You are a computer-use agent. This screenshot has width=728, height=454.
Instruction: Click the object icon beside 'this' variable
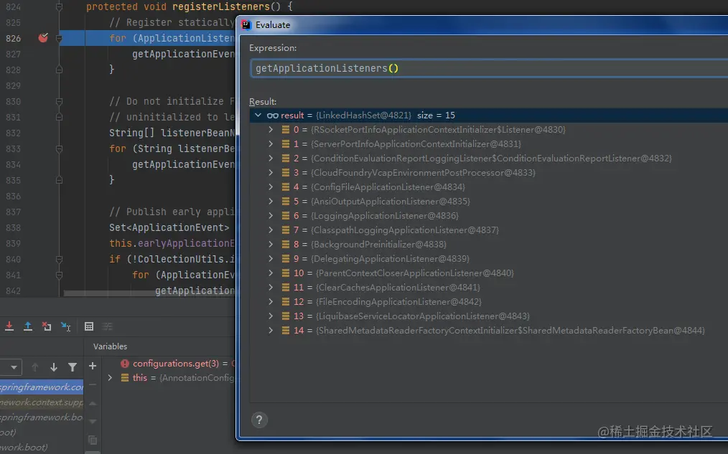pyautogui.click(x=124, y=378)
